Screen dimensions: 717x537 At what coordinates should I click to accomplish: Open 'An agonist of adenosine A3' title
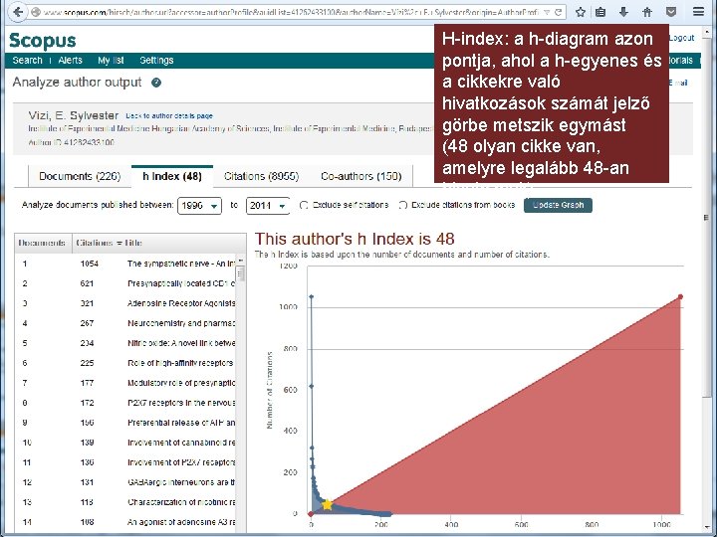(181, 522)
